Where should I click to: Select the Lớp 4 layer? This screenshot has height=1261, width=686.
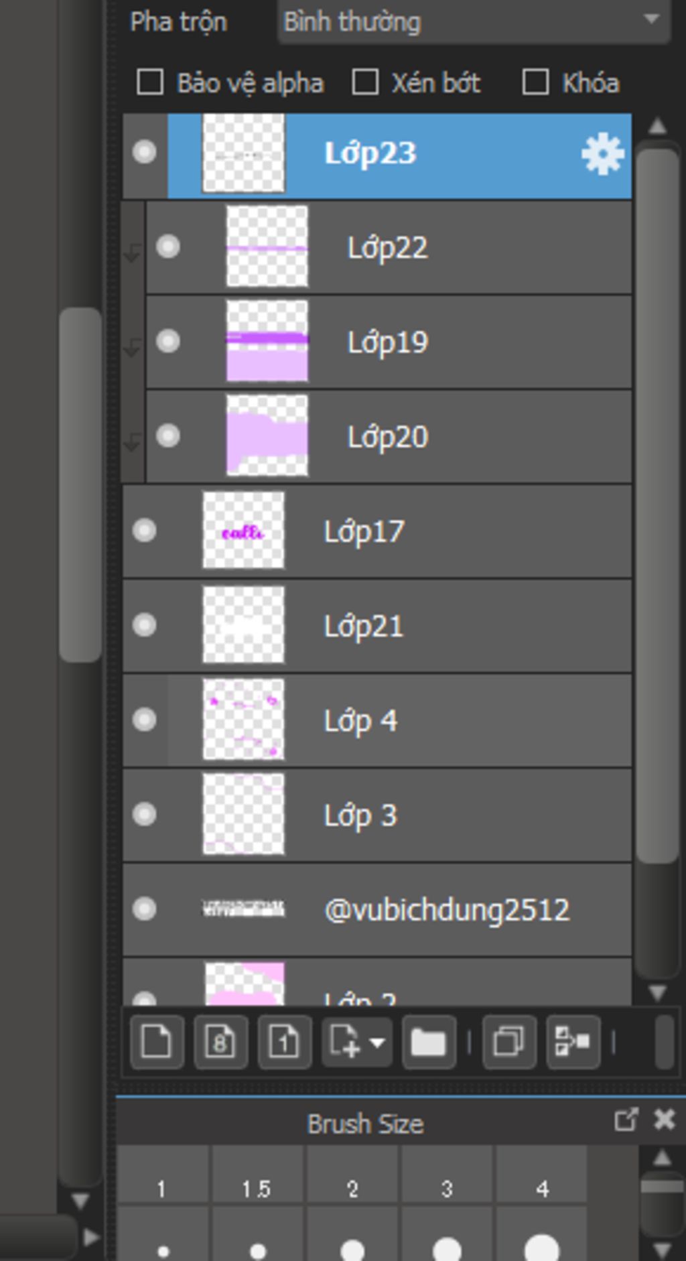click(377, 720)
